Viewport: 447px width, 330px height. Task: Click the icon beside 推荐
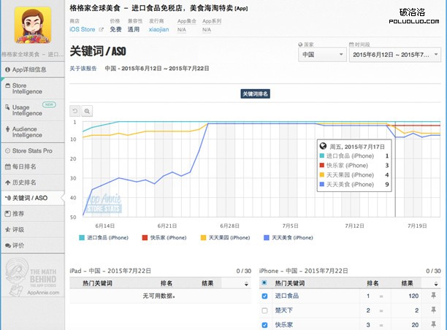[x=8, y=214]
